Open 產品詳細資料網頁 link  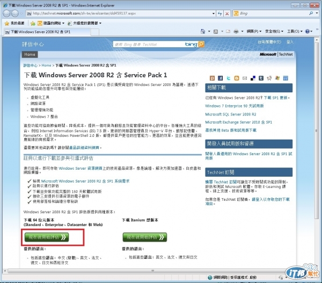[x=84, y=148]
